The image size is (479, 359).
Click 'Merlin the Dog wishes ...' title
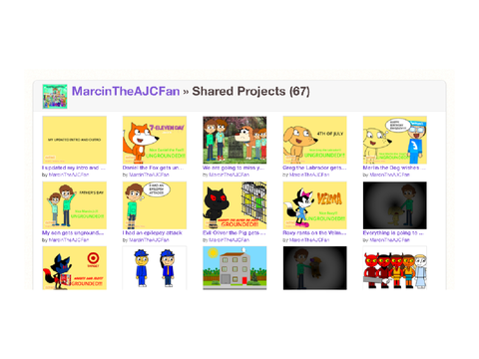click(394, 168)
